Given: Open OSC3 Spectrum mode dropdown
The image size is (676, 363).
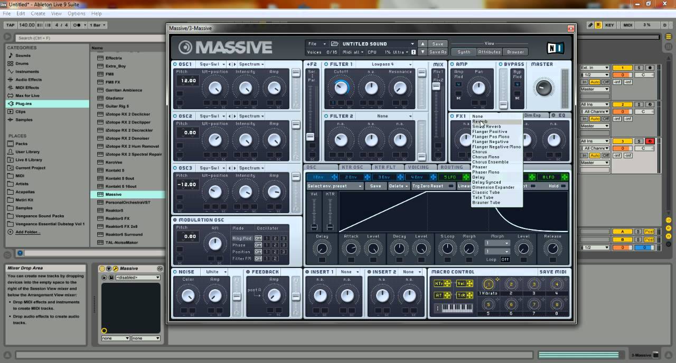Looking at the screenshot, I should click(x=251, y=168).
